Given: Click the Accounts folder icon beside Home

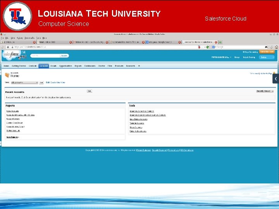Looking at the screenshot, I should (7, 75).
